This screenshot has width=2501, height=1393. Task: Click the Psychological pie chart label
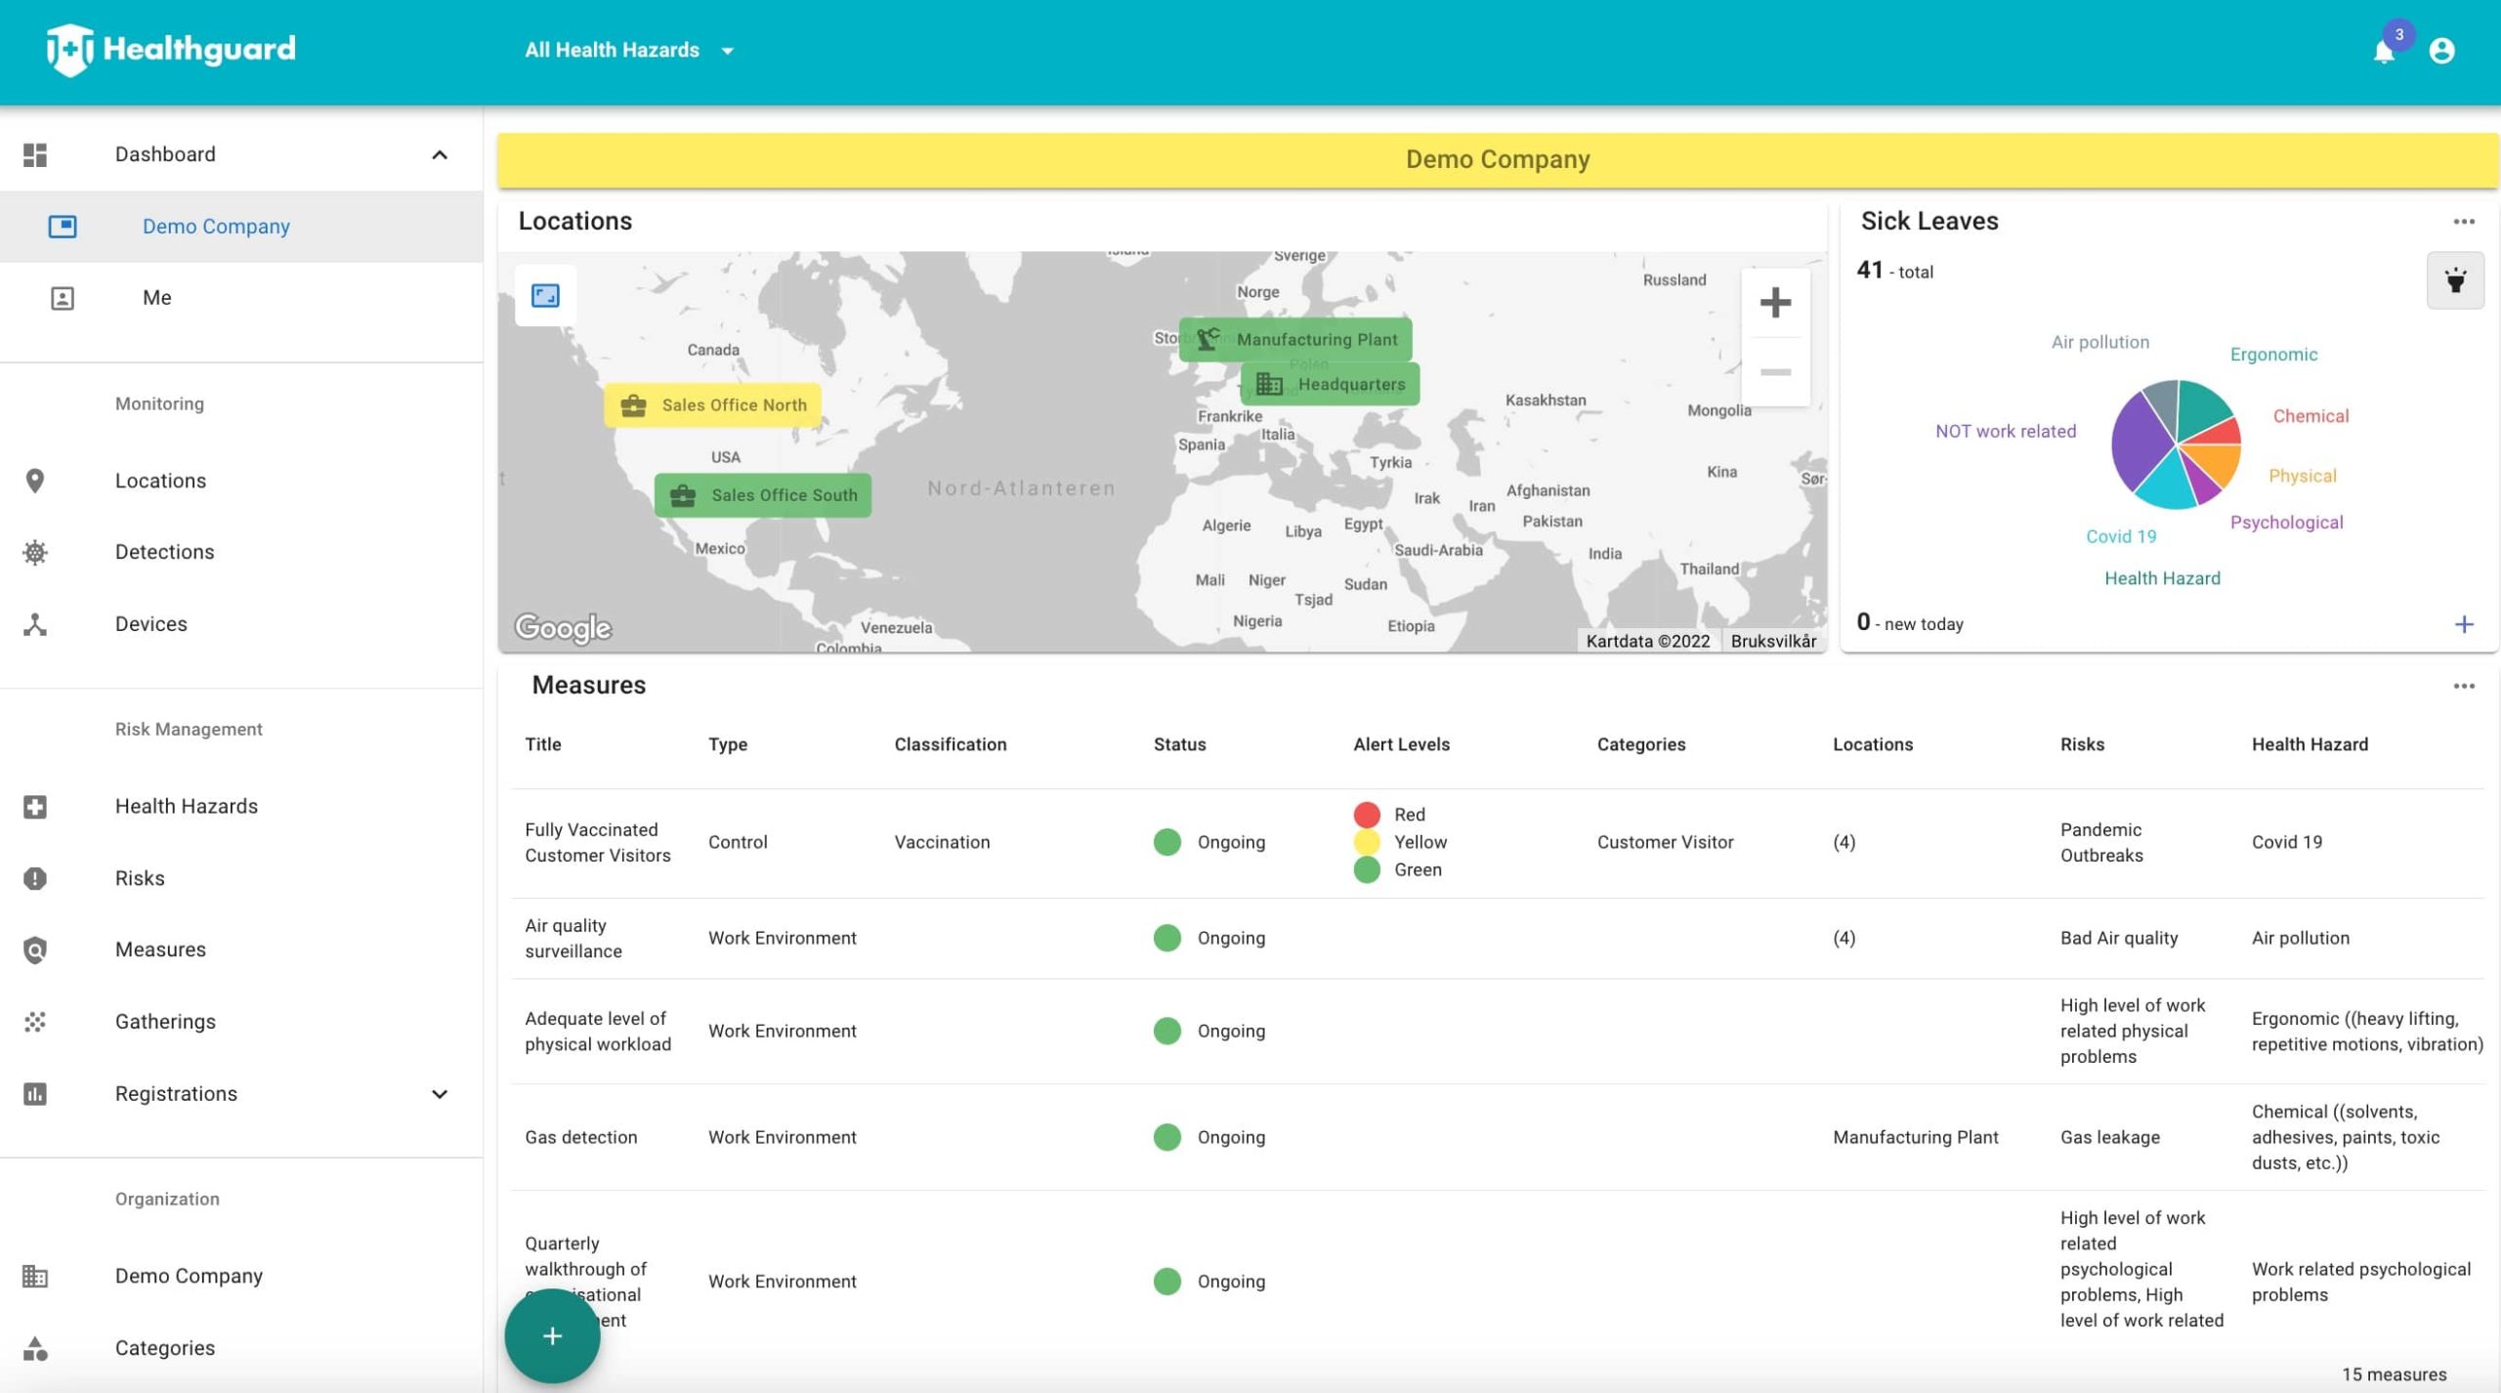2286,523
